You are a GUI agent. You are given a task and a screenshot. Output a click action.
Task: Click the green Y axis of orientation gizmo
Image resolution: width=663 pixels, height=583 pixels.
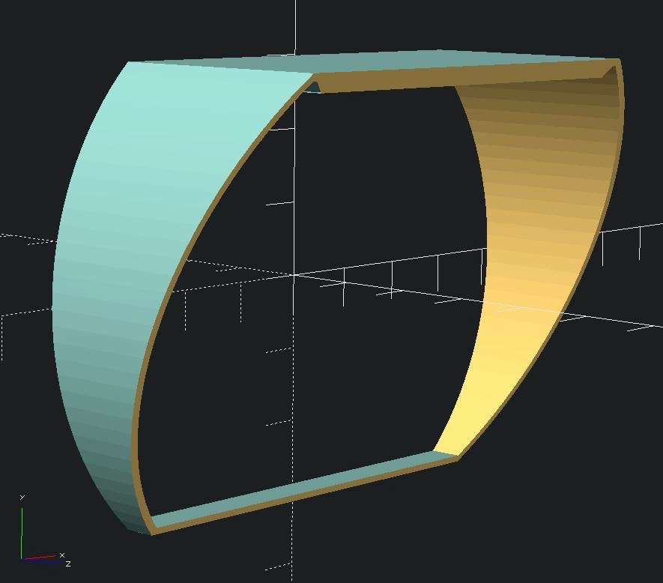click(x=22, y=532)
